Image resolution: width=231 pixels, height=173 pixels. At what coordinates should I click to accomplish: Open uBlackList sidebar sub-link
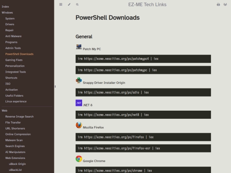tap(15, 170)
